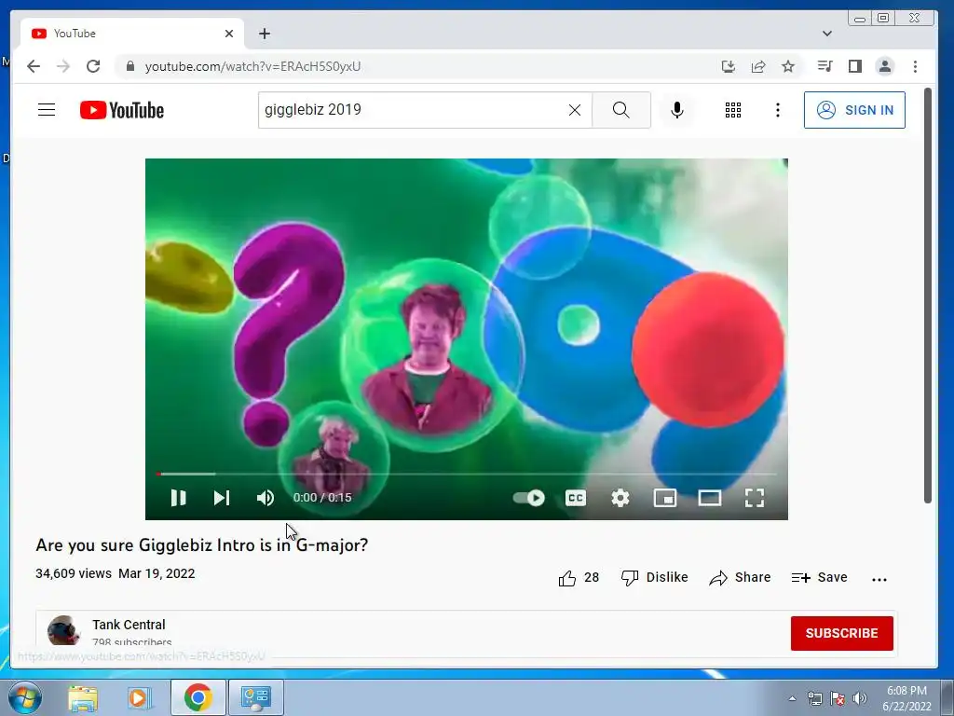View site info lock icon
Screen dimensions: 954x716
click(130, 66)
